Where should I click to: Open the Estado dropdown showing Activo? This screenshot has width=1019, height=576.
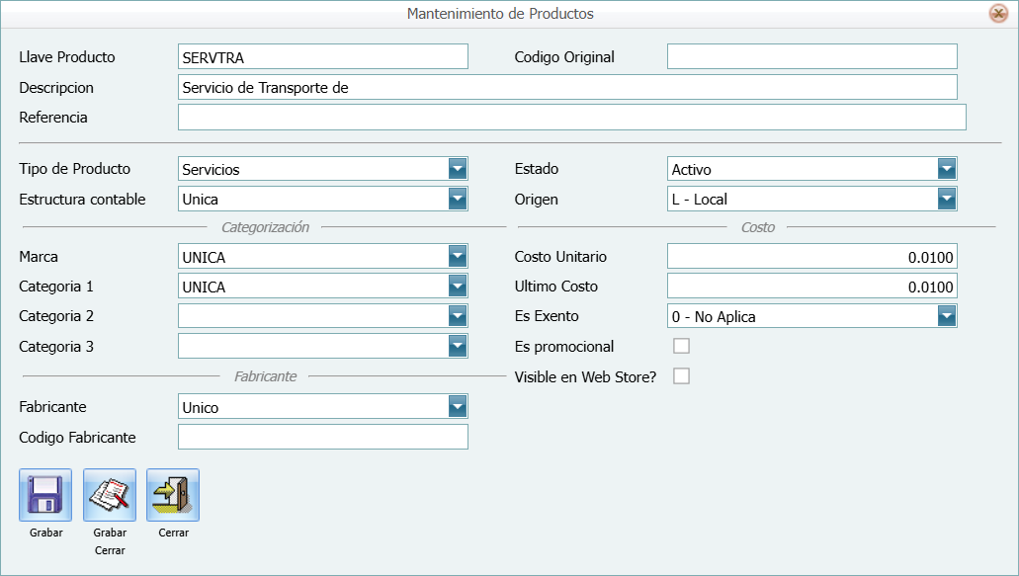[947, 168]
